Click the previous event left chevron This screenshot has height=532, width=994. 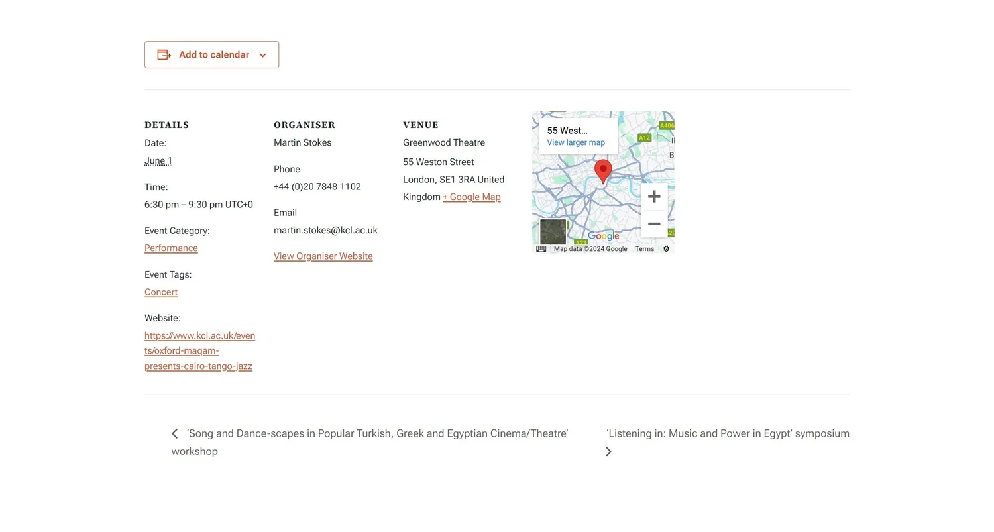175,434
